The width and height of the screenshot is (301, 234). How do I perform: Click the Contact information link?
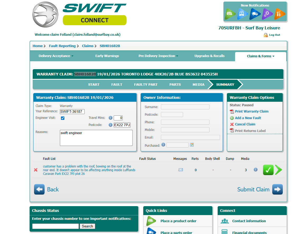click(249, 221)
